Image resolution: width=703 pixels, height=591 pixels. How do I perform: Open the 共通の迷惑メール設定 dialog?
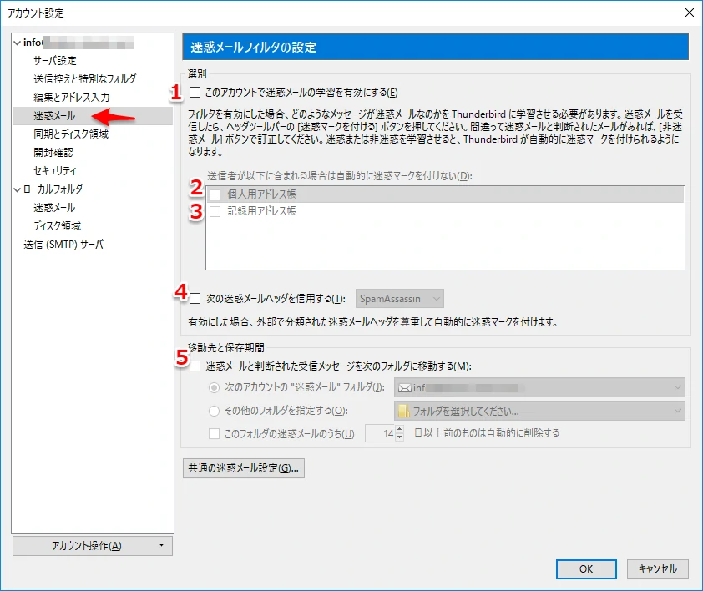[242, 468]
